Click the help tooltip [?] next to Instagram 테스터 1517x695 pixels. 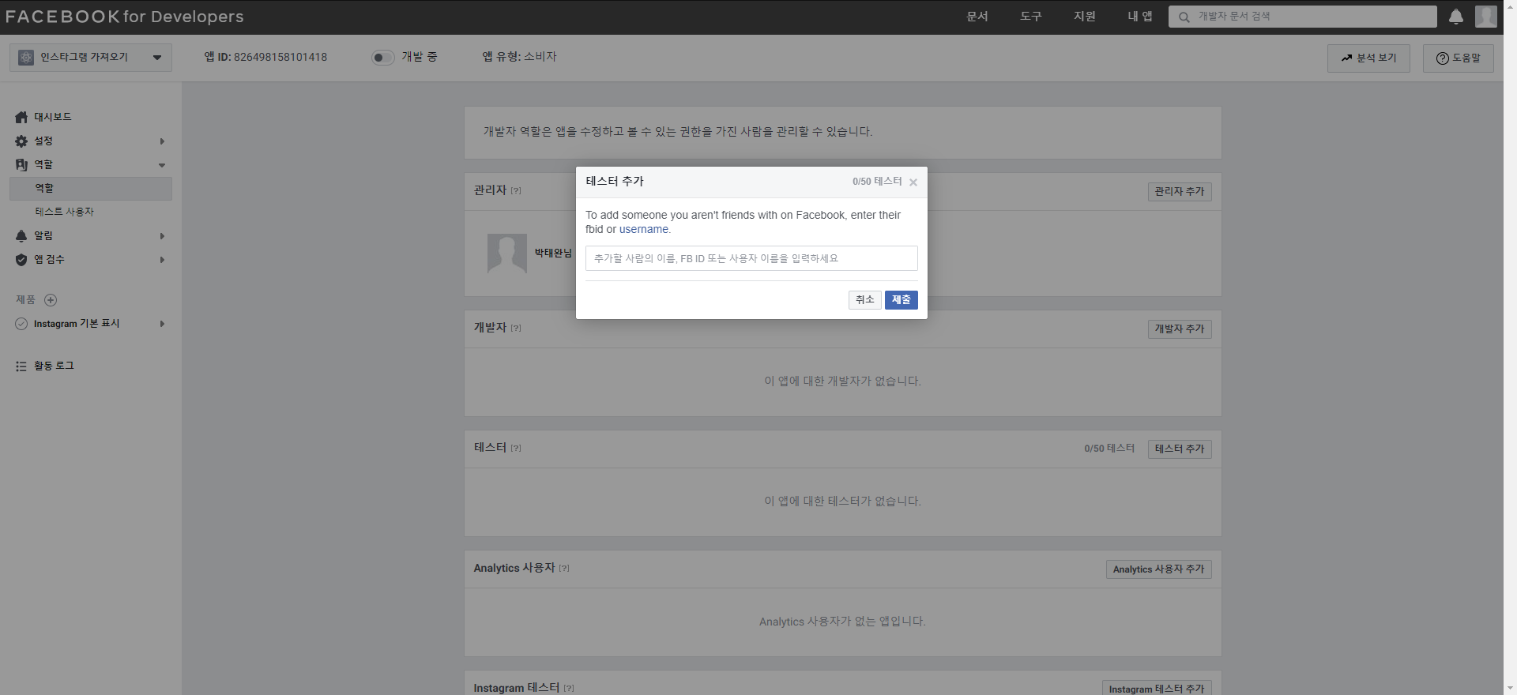(569, 688)
